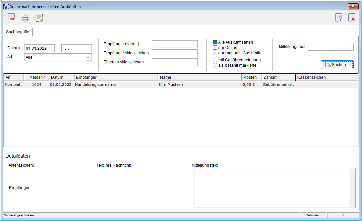
Task: Click the Empfänger column header
Action: point(116,77)
